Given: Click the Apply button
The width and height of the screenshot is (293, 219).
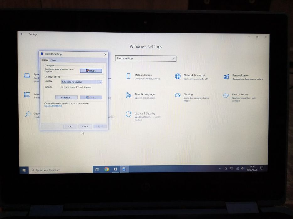Looking at the screenshot, I should 100,126.
